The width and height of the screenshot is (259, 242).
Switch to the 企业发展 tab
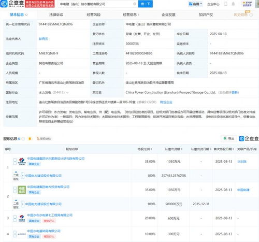click(168, 15)
